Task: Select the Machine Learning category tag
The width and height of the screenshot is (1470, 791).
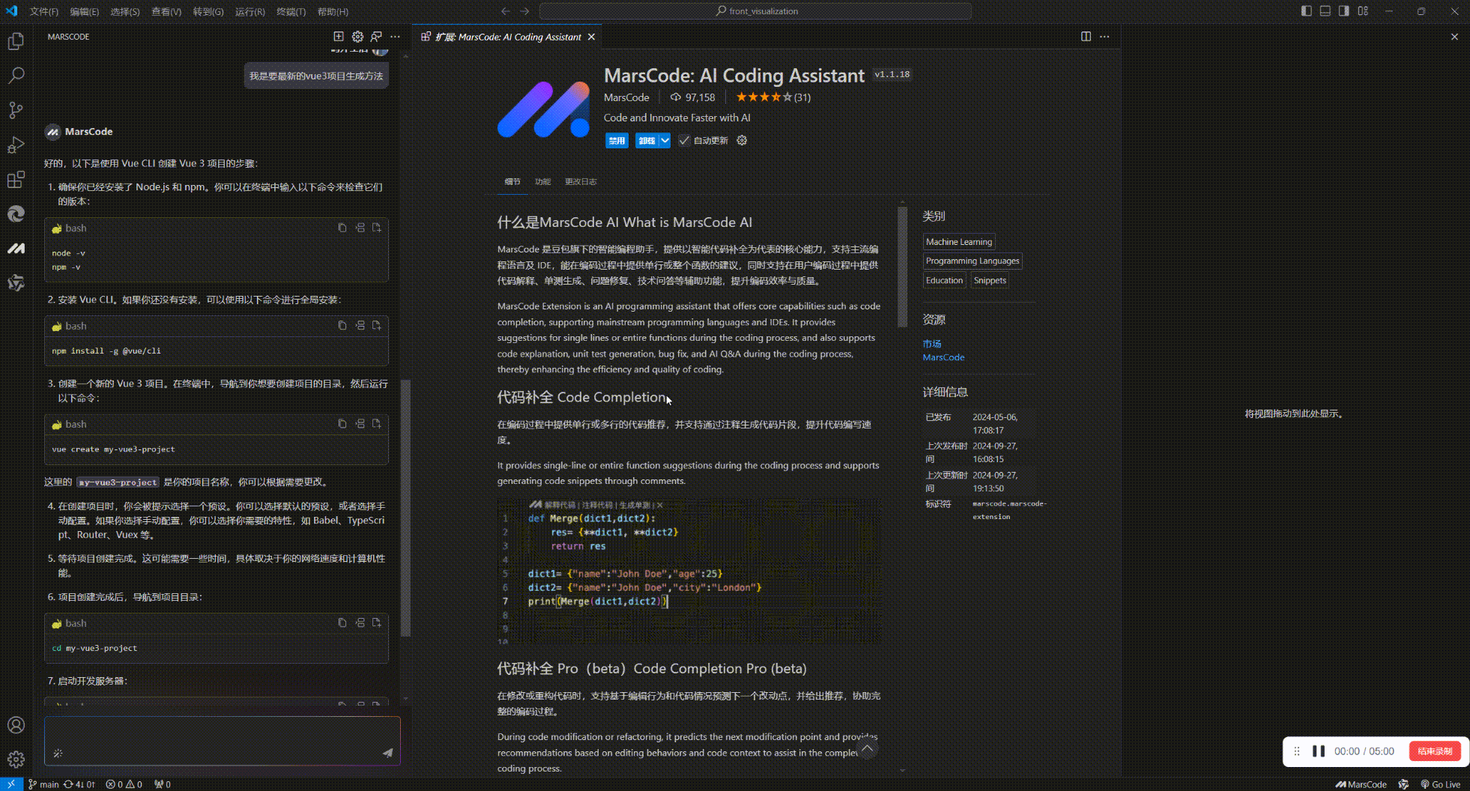Action: pos(959,242)
